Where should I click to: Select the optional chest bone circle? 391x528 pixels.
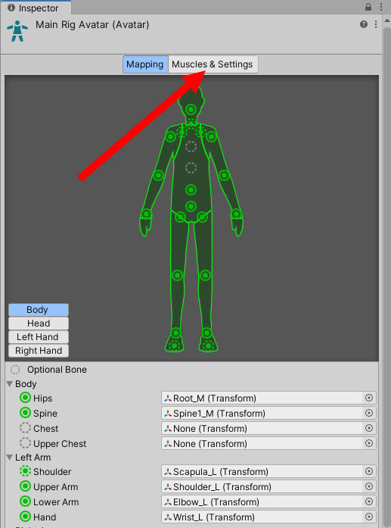click(x=191, y=167)
